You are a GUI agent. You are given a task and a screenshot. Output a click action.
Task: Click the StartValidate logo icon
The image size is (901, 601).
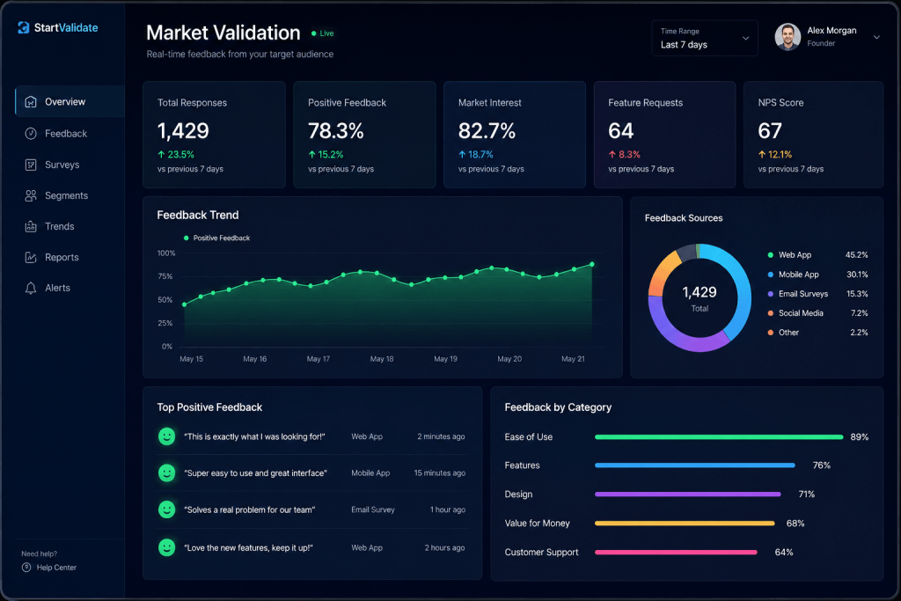tap(24, 27)
